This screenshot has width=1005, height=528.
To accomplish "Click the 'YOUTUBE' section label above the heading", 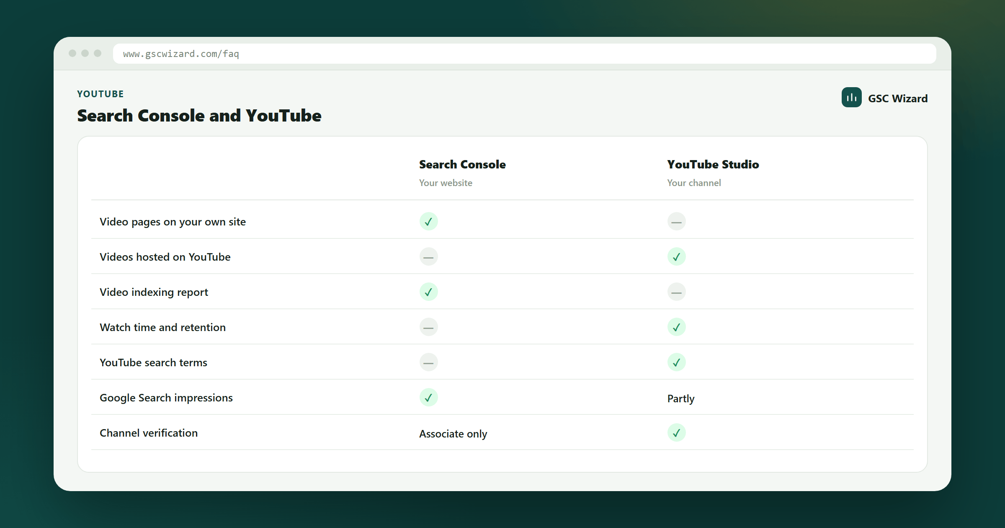I will [100, 94].
